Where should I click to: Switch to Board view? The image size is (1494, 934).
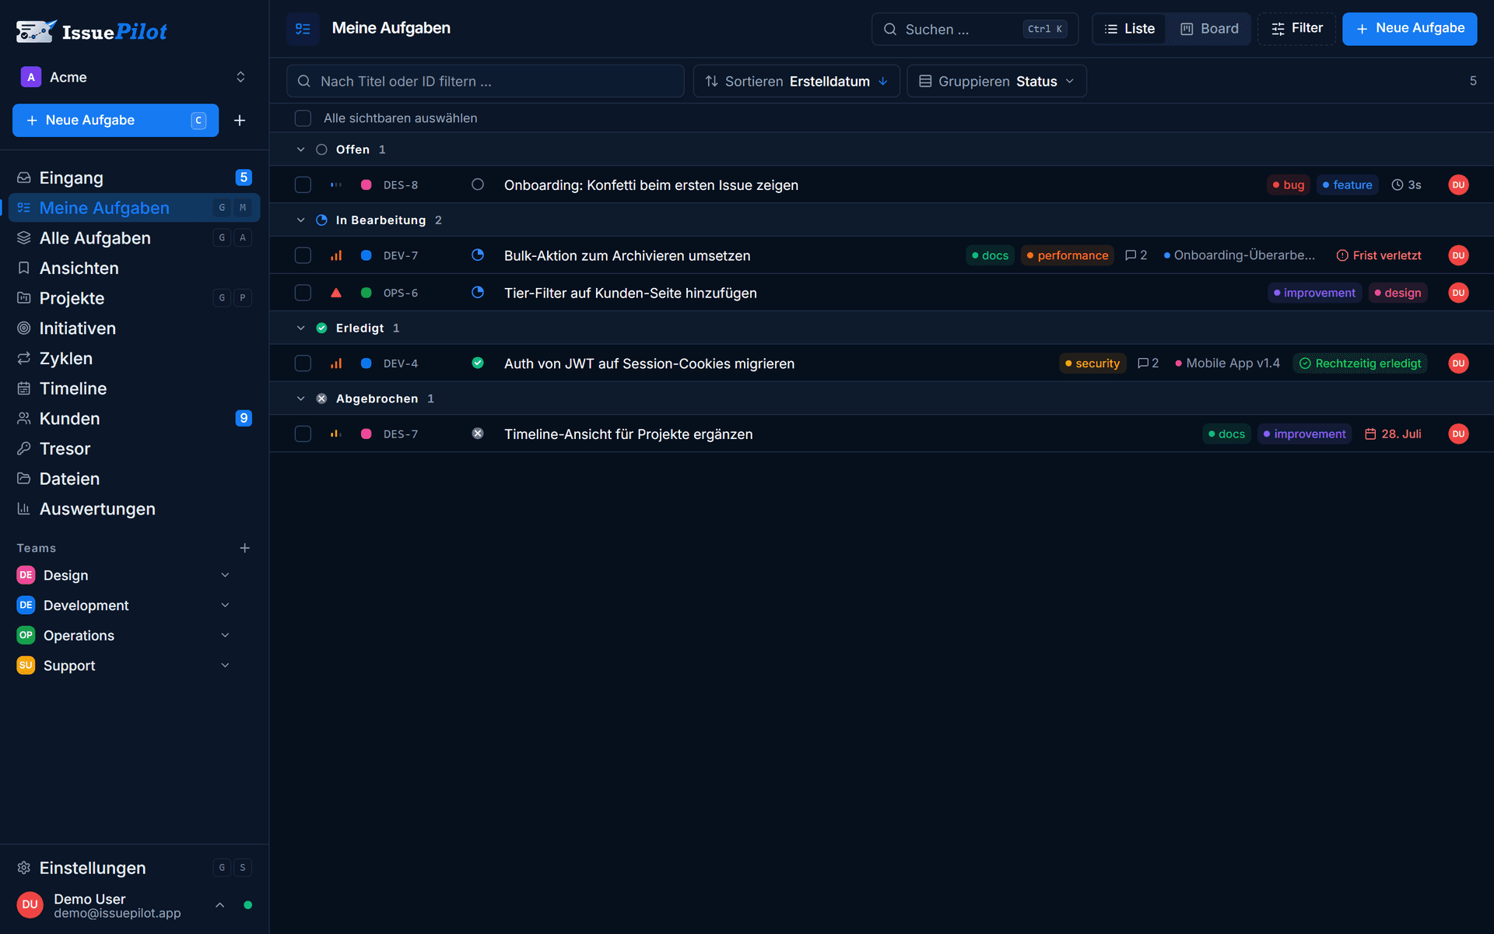1208,29
